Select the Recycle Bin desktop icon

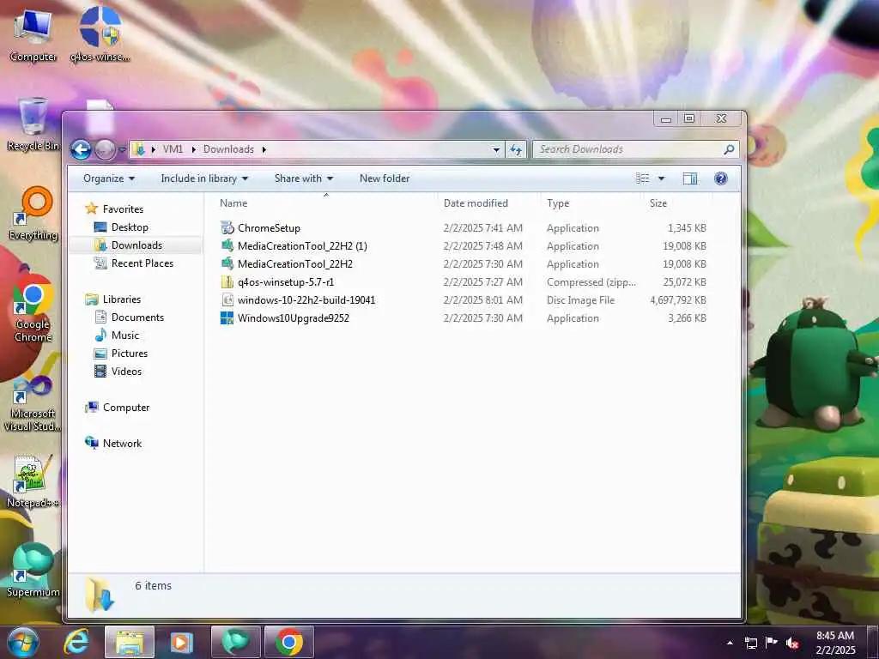coord(33,124)
